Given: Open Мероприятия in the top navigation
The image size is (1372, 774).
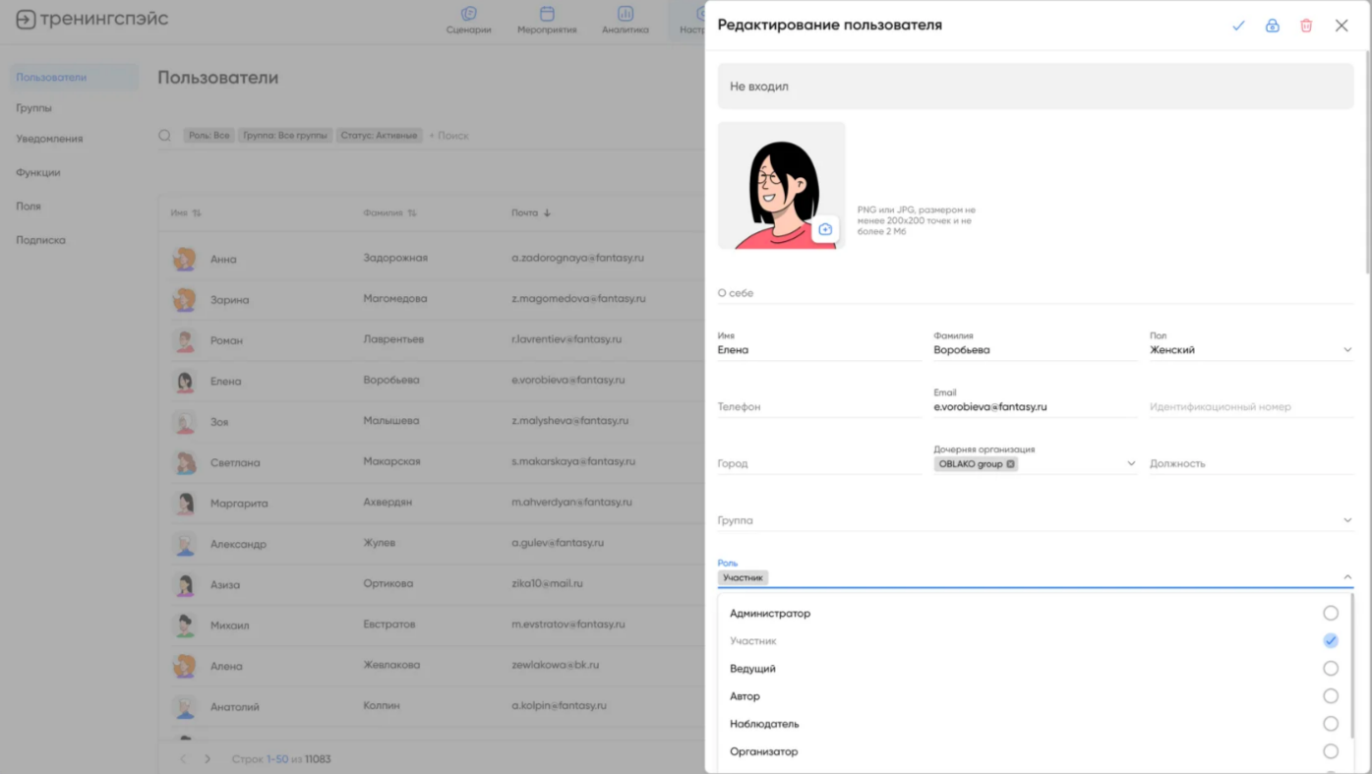Looking at the screenshot, I should [547, 20].
